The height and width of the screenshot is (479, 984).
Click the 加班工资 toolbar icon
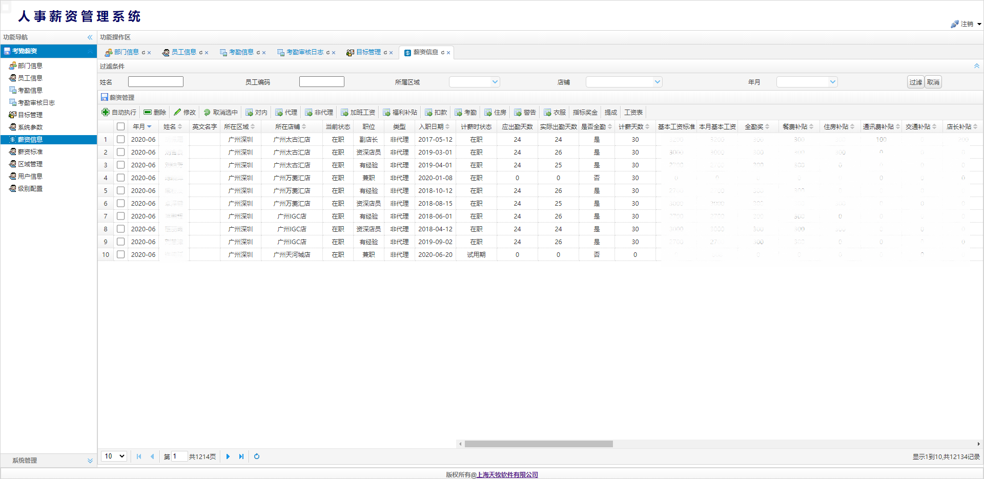344,113
